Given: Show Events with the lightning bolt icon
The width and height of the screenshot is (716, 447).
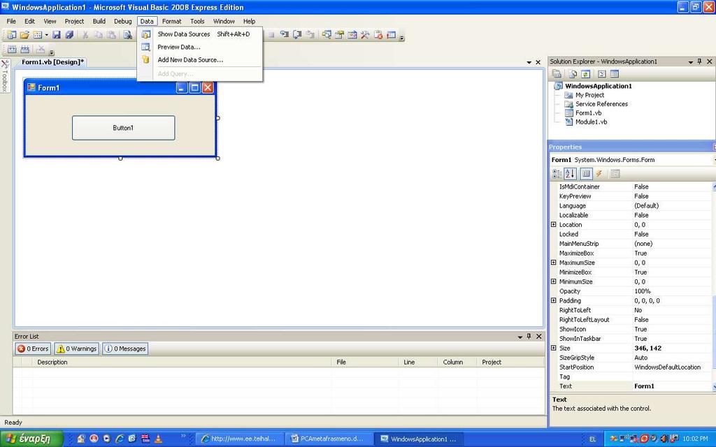Looking at the screenshot, I should point(599,174).
